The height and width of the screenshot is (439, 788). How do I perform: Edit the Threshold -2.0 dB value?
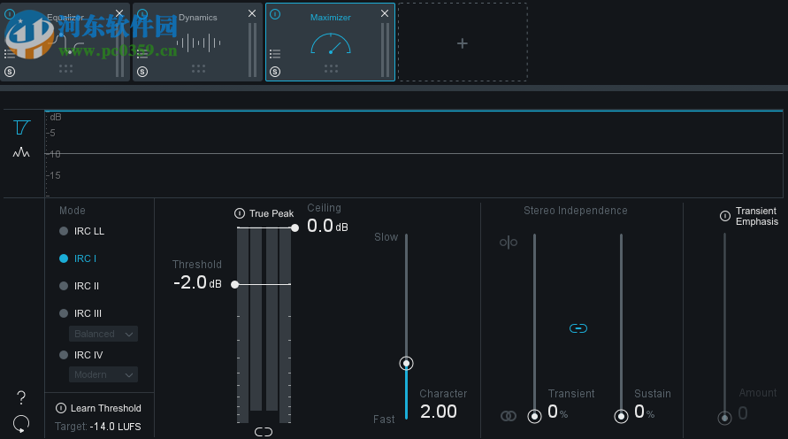(x=197, y=282)
